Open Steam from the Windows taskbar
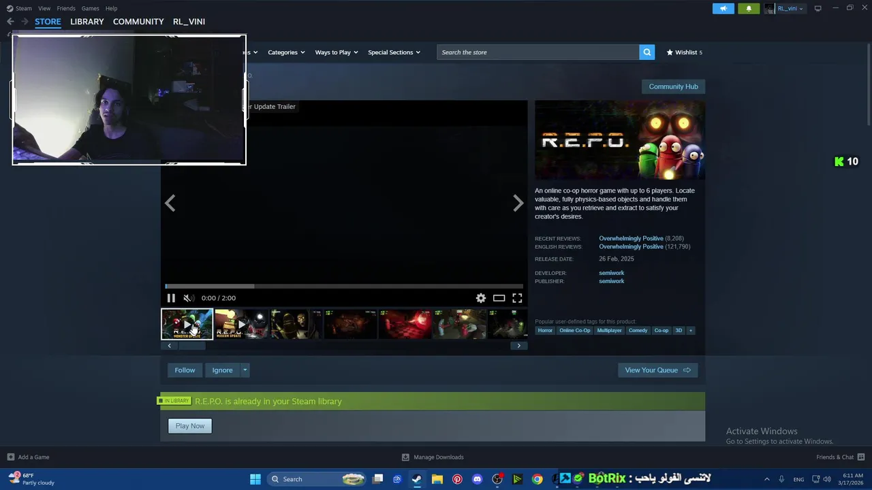 (417, 479)
